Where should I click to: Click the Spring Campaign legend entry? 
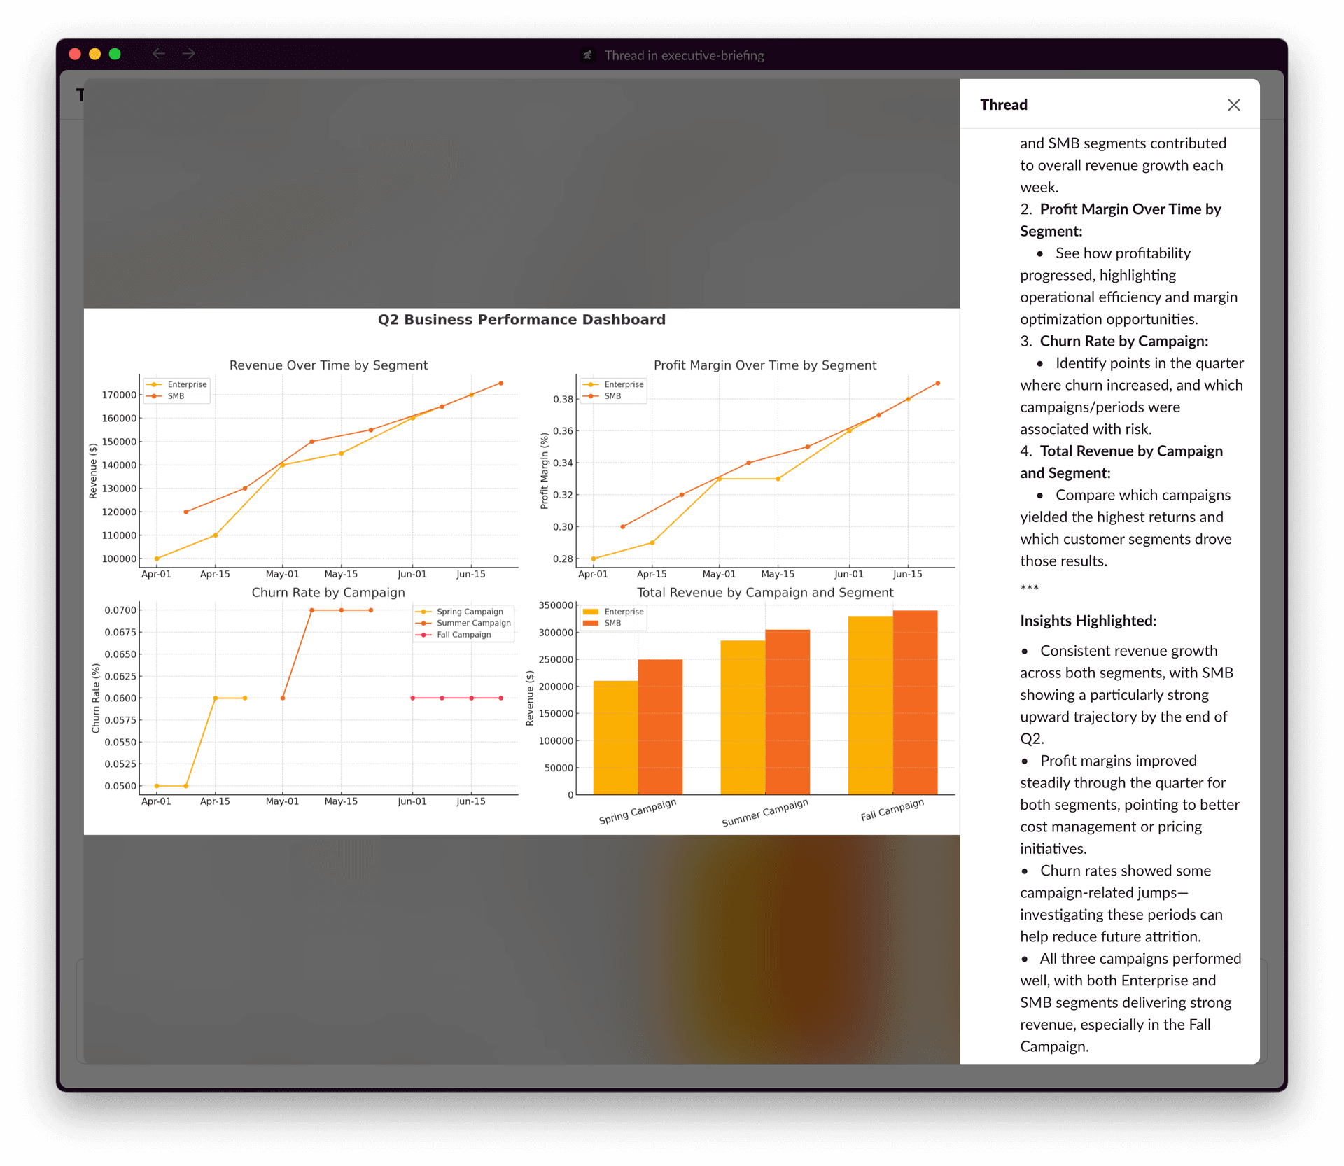coord(469,612)
